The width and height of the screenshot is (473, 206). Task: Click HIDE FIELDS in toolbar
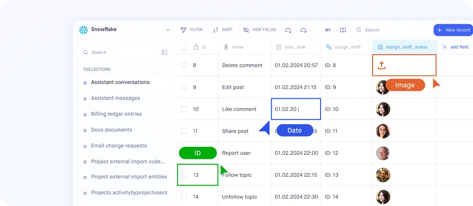click(x=259, y=30)
